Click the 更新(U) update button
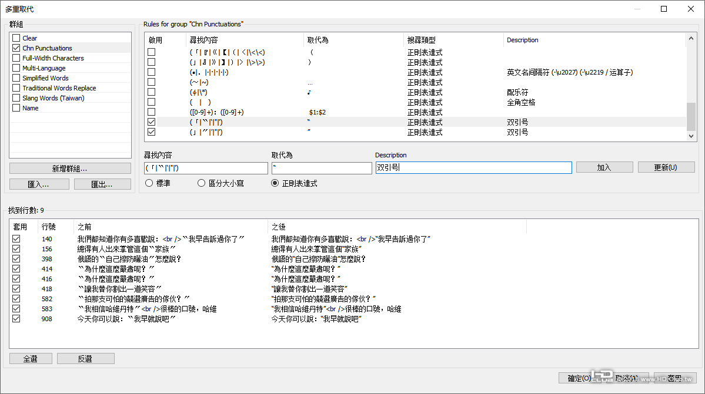This screenshot has width=705, height=394. 666,167
